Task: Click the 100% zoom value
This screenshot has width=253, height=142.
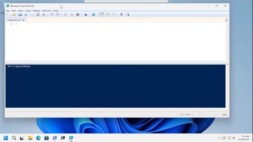Action: 224,115
